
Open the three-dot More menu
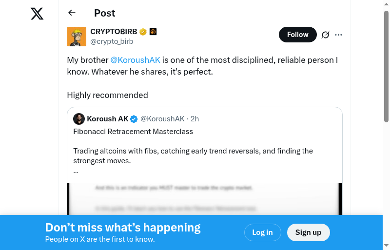click(x=339, y=35)
